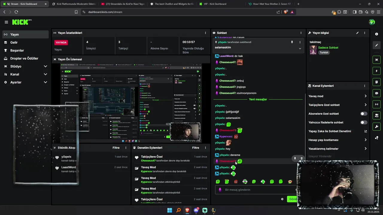Open Sohbet panel three-dot menu

click(x=301, y=33)
